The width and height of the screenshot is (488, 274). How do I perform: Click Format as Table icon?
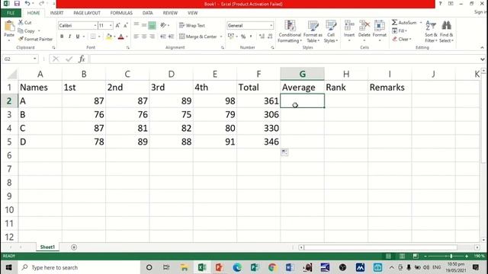click(x=313, y=25)
